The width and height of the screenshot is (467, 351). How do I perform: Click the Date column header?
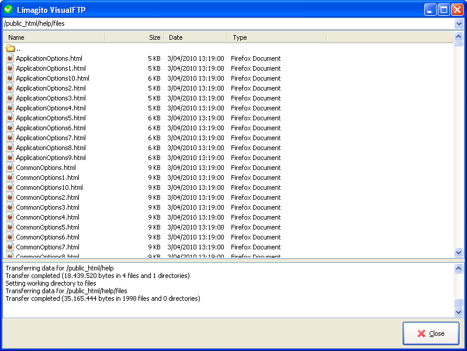pyautogui.click(x=196, y=37)
